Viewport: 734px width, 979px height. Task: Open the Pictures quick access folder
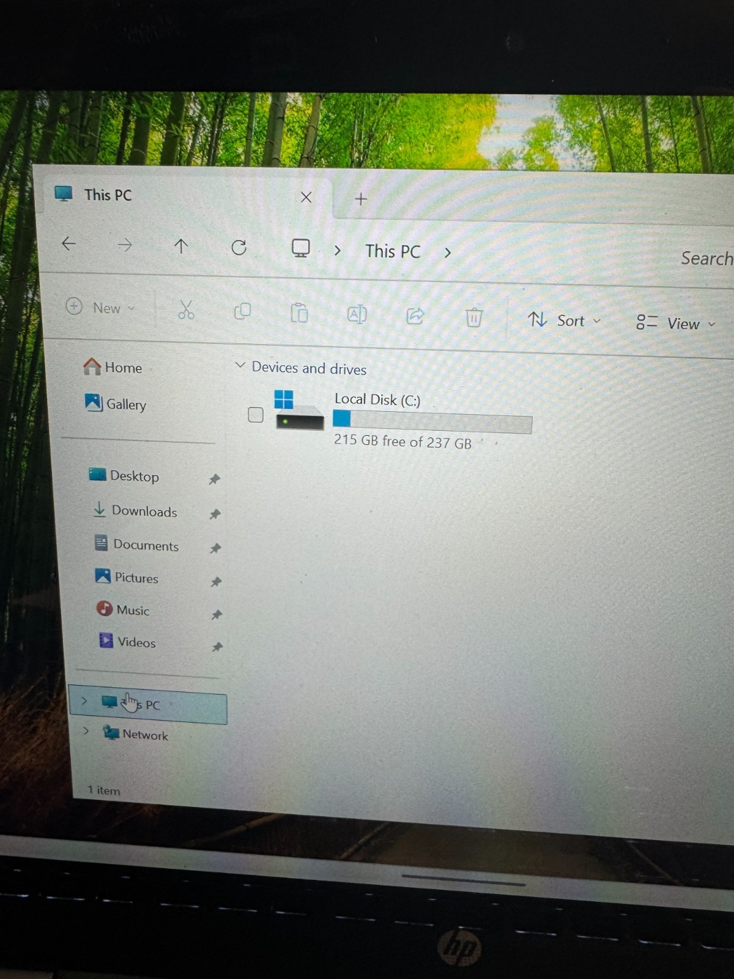(127, 577)
